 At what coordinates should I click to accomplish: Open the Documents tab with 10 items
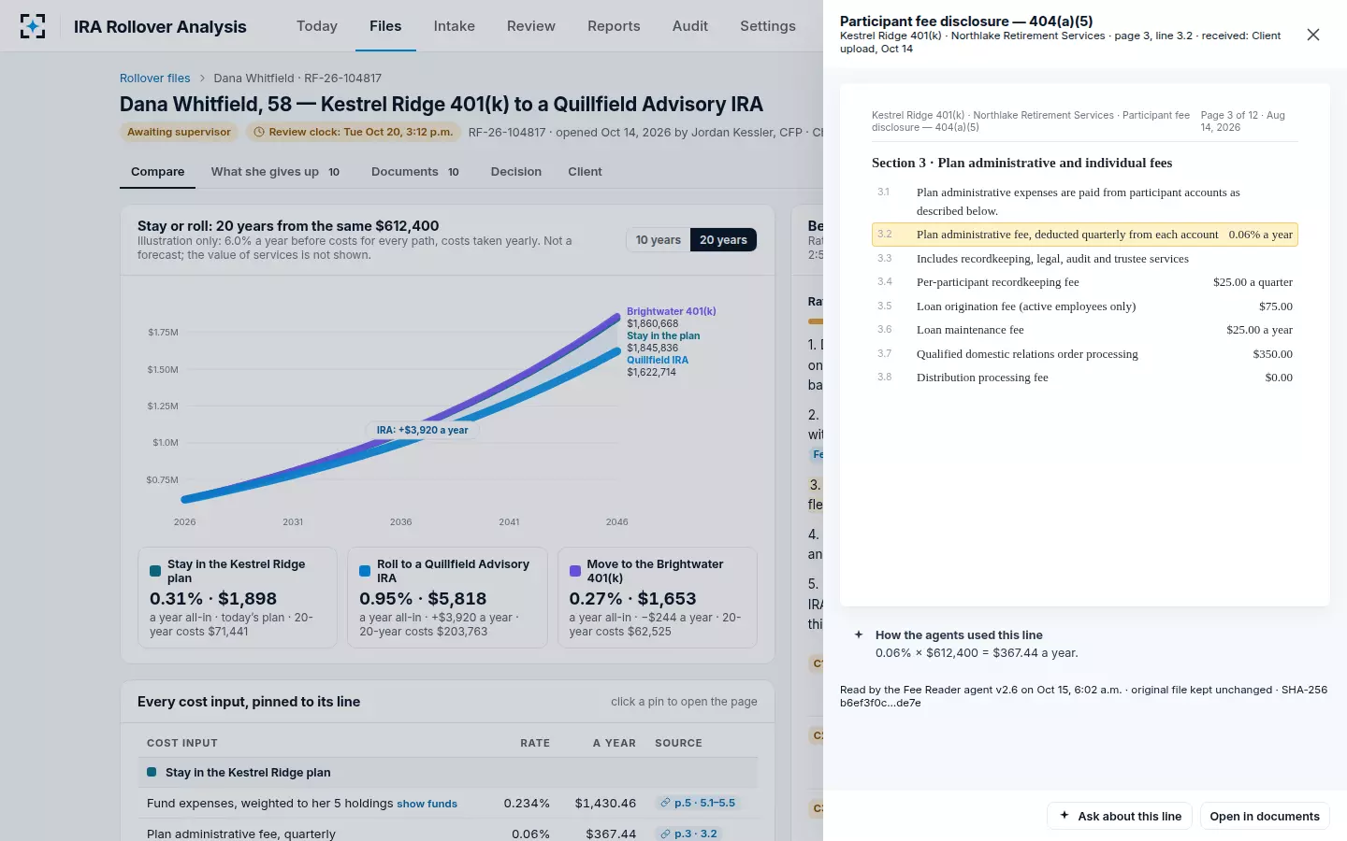[x=415, y=172]
